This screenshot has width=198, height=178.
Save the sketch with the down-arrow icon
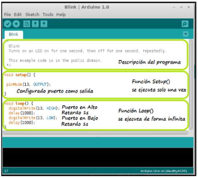[x=44, y=24]
